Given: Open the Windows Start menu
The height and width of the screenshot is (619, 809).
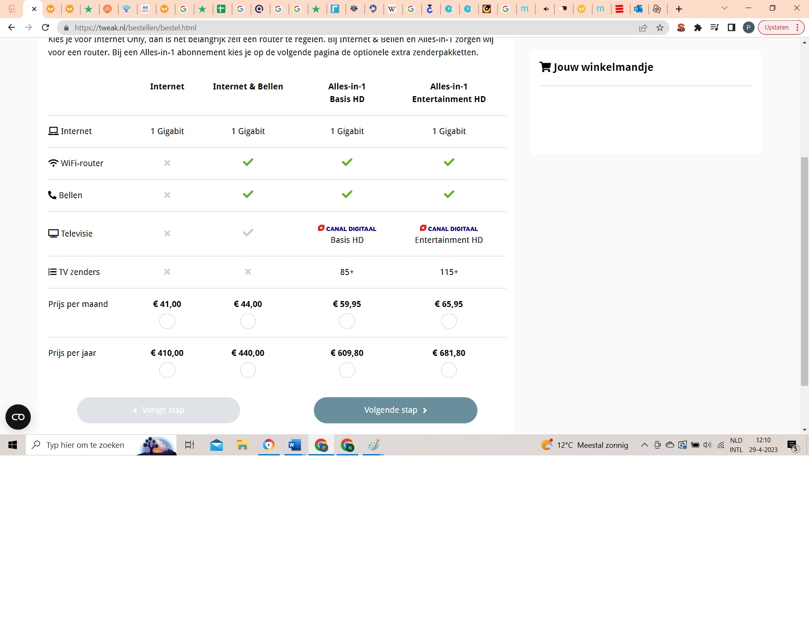Looking at the screenshot, I should click(13, 445).
